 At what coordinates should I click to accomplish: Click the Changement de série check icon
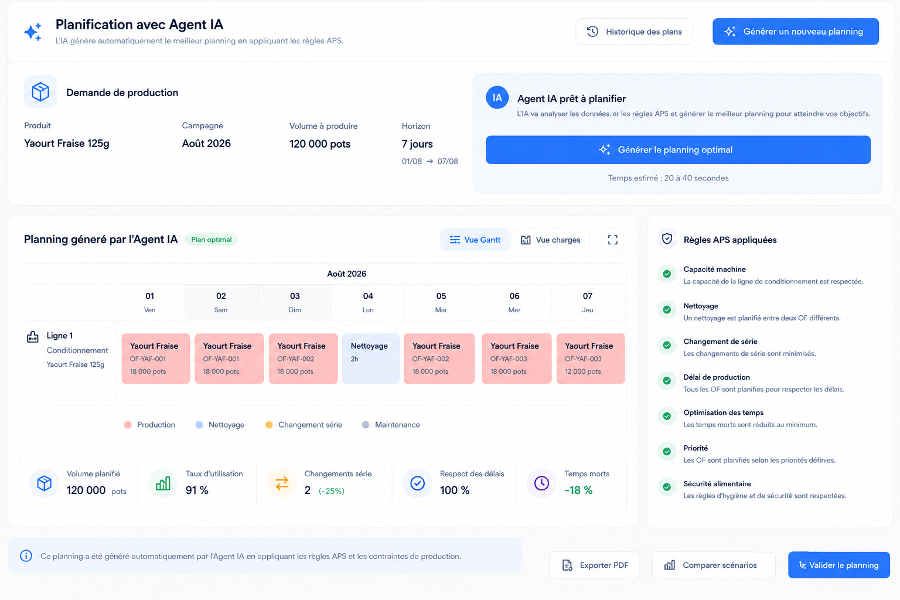[x=667, y=345]
